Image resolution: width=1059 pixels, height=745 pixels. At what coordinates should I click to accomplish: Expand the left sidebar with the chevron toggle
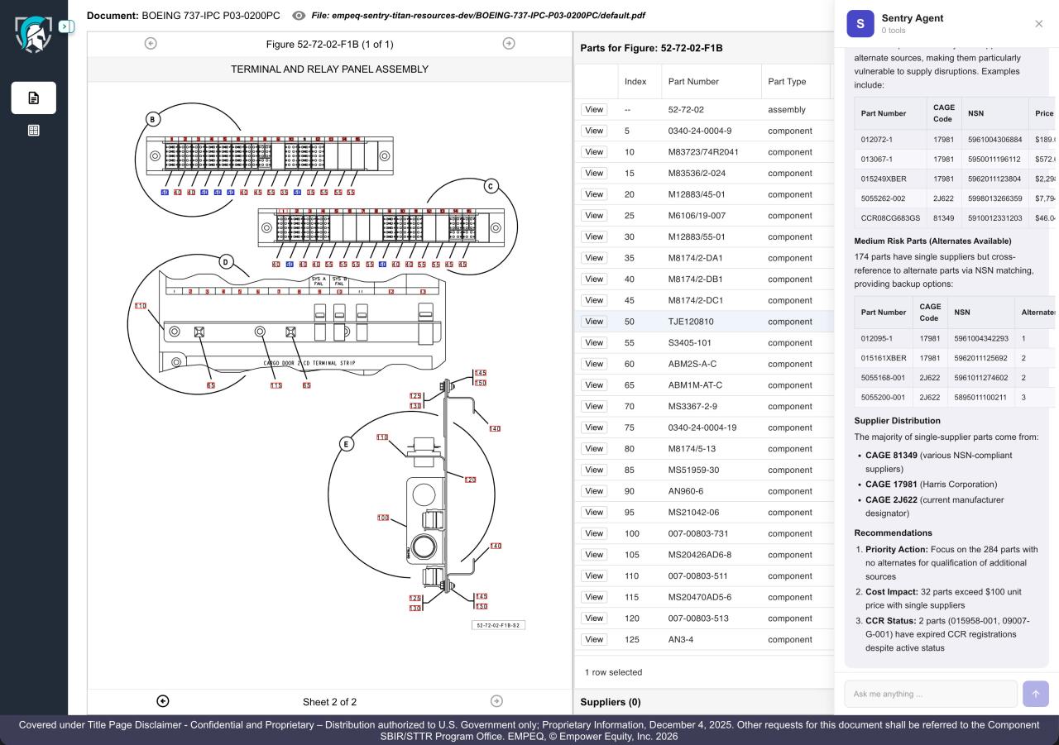pos(67,26)
